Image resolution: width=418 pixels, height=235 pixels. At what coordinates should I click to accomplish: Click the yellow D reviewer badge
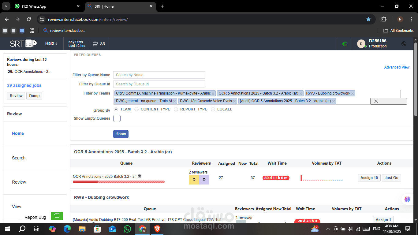coord(194,180)
